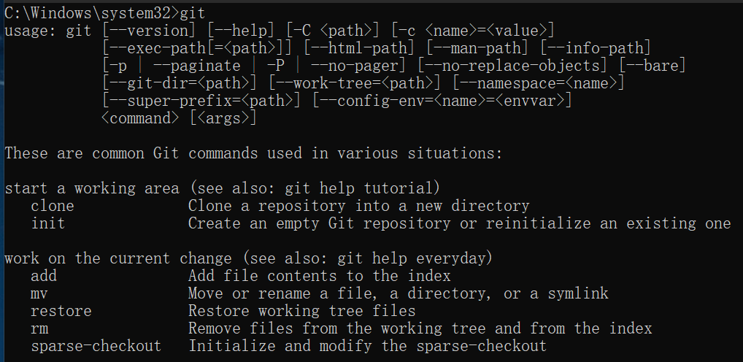Click the '[--git-dir=<path>]' option
Screen dimensions: 743x362
click(x=180, y=83)
